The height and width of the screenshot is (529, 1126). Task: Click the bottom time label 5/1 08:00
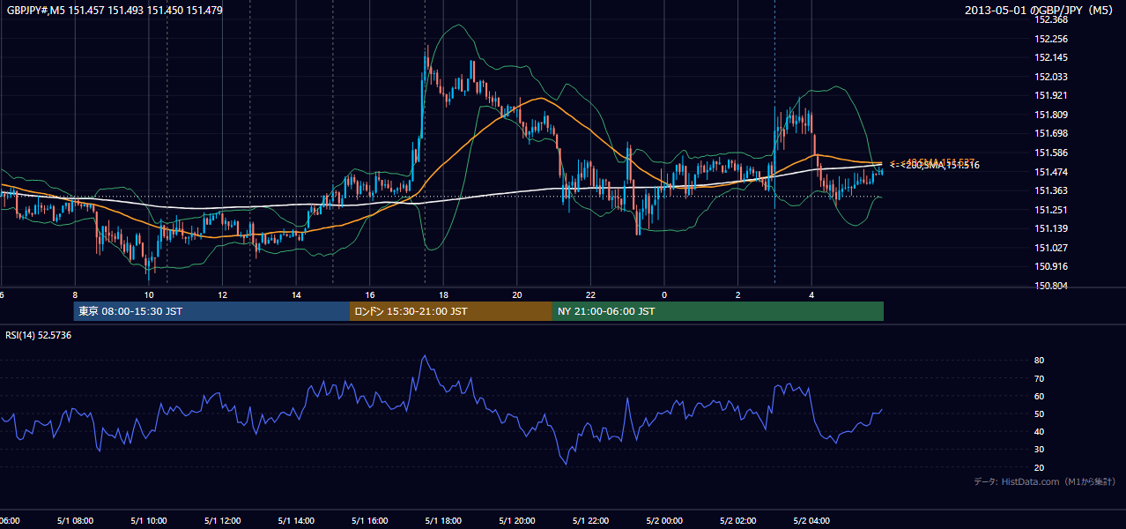(75, 520)
